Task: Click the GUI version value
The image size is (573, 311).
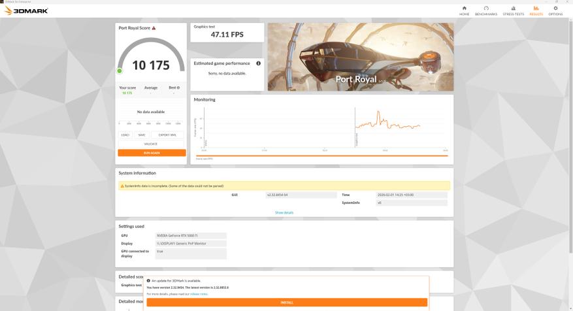Action: point(301,195)
